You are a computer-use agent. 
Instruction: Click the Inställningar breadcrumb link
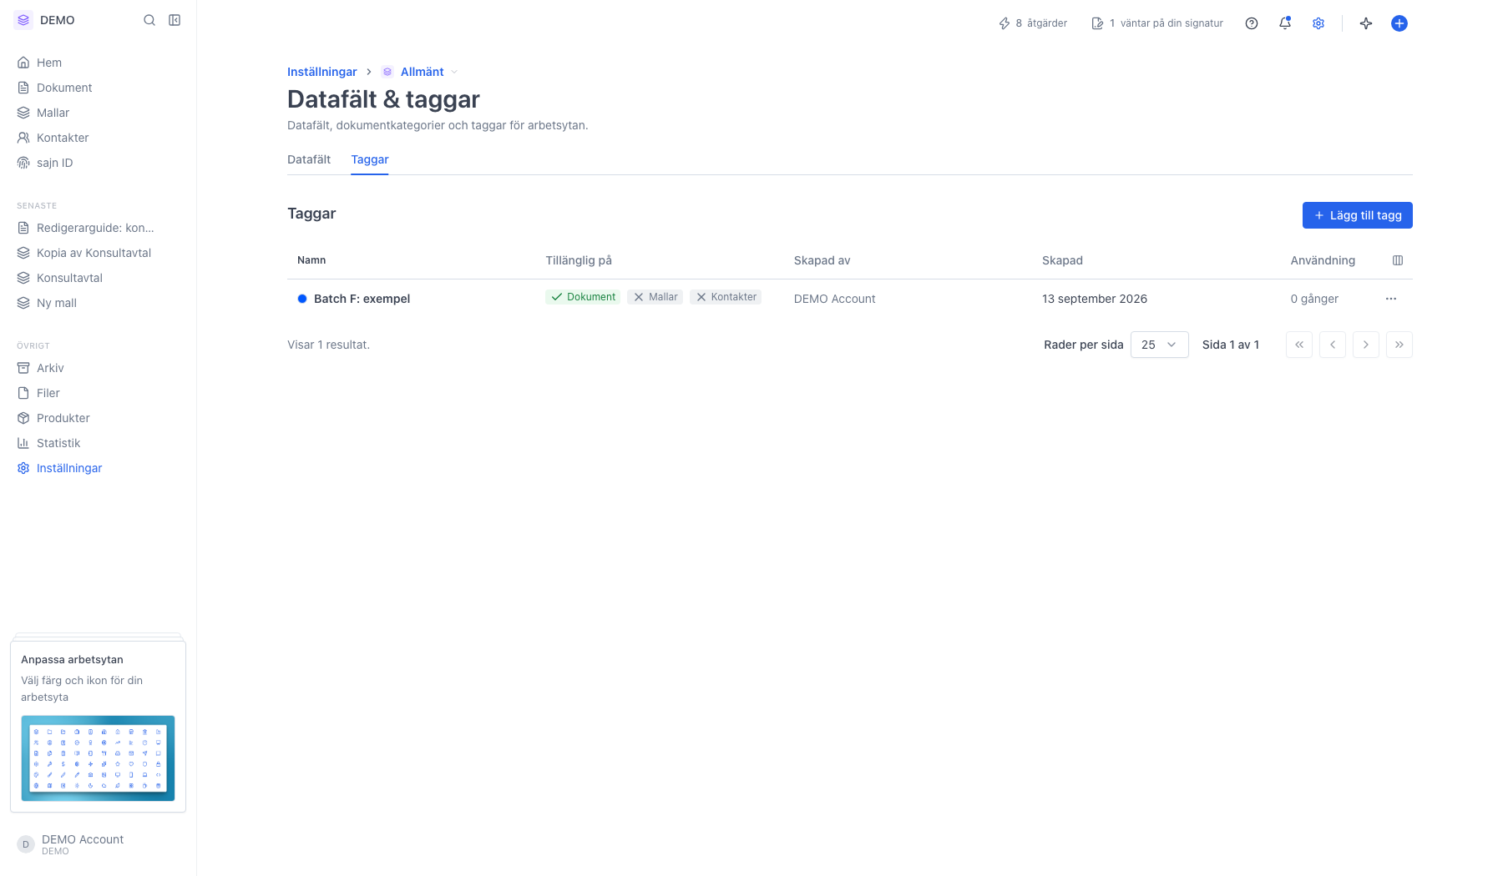322,72
